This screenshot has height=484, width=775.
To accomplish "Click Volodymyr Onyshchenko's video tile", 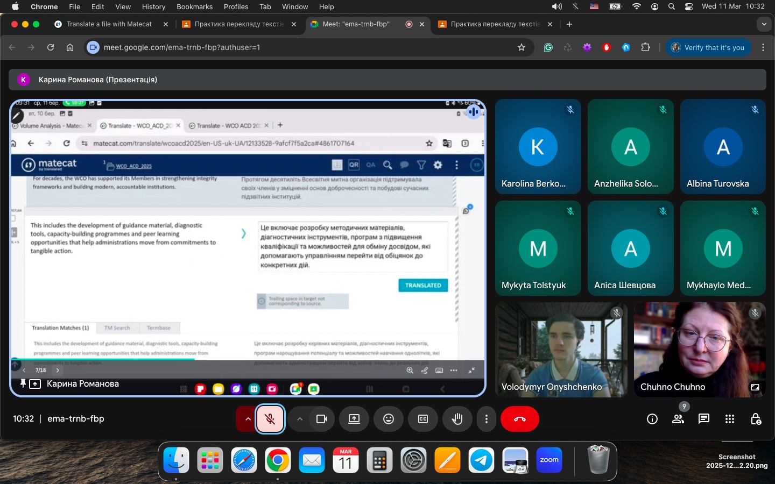I will tap(561, 350).
